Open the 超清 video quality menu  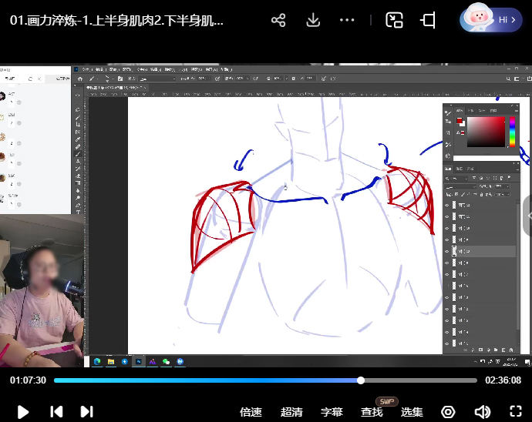pyautogui.click(x=291, y=412)
